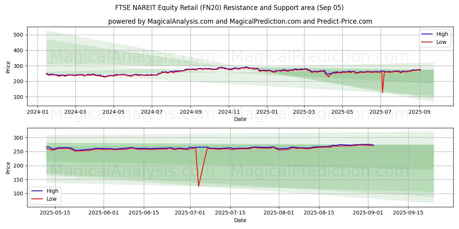
Task: Click the 2025-06-15 tick label
Action: pos(144,213)
